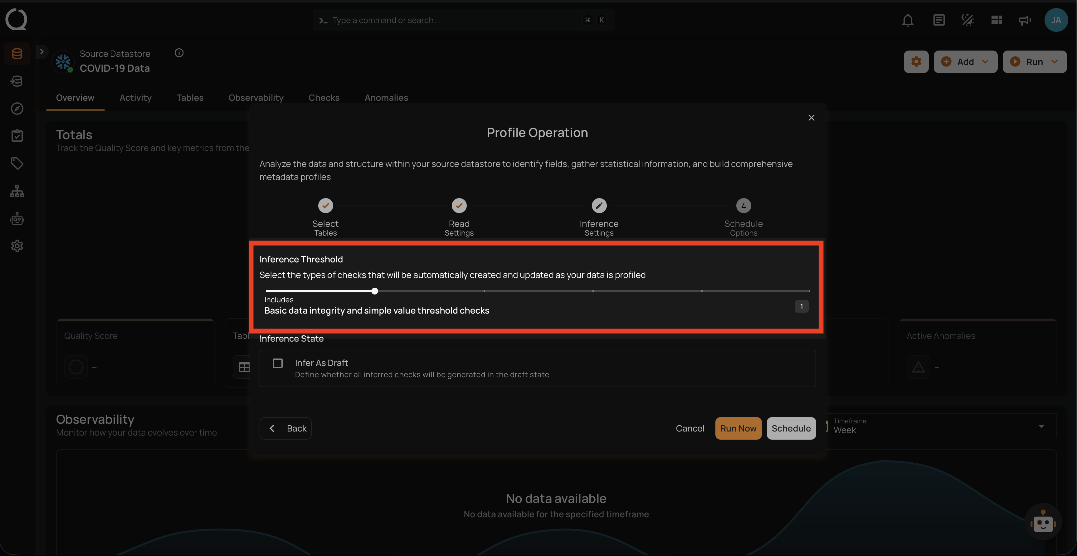Toggle the Infer As Draft checkbox
1077x556 pixels.
coord(277,363)
